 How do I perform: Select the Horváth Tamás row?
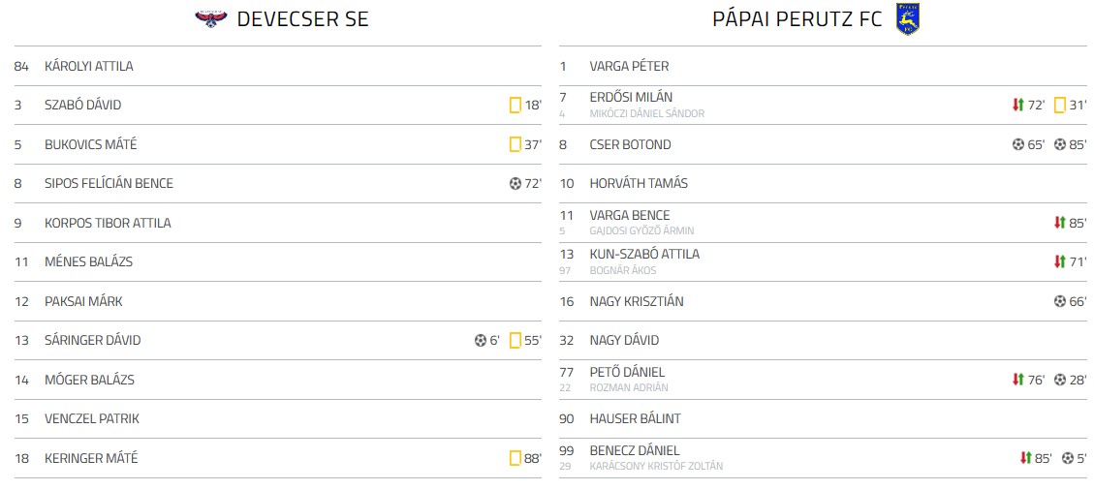pos(639,184)
